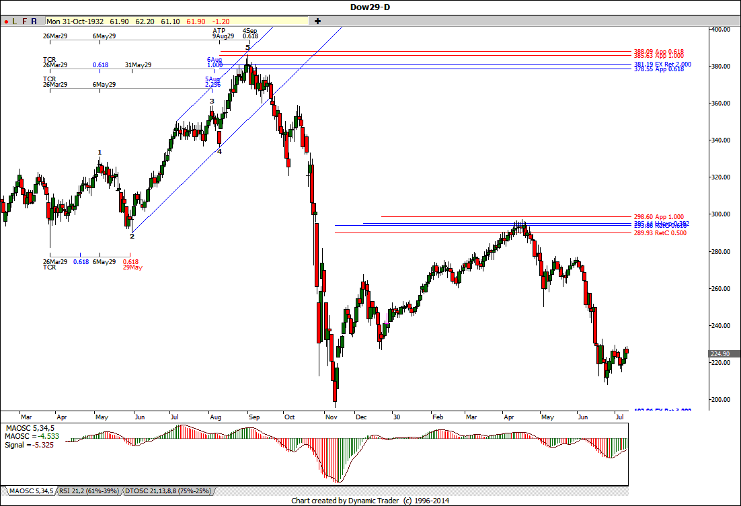Select the red 0.618 29May label
The height and width of the screenshot is (506, 741).
[131, 265]
